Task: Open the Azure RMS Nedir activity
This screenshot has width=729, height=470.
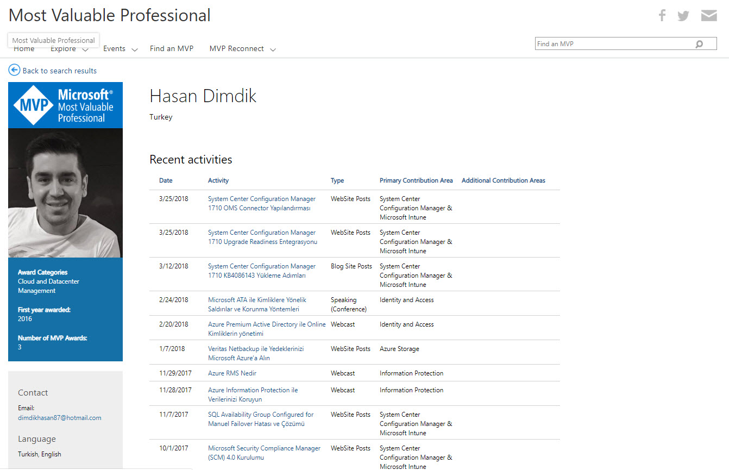Action: [x=232, y=373]
